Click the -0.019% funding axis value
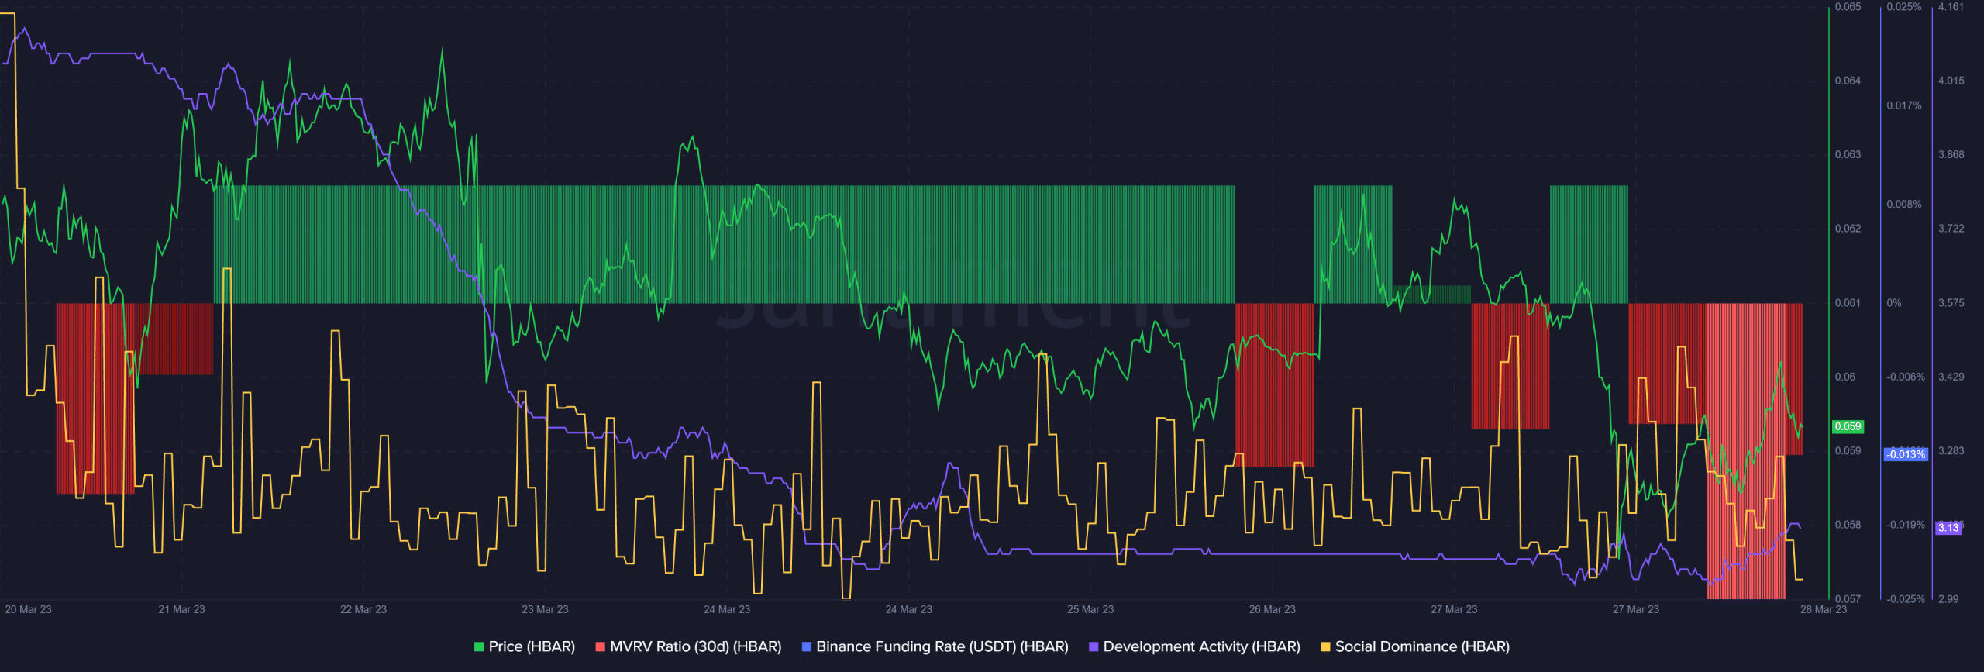 1906,525
